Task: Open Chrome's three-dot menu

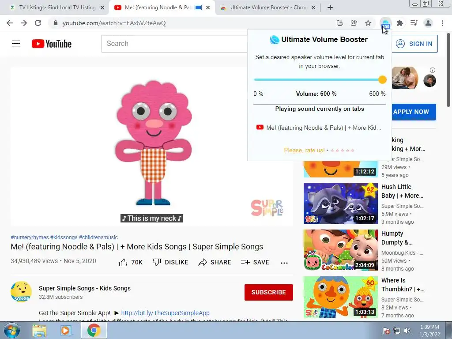Action: point(442,23)
